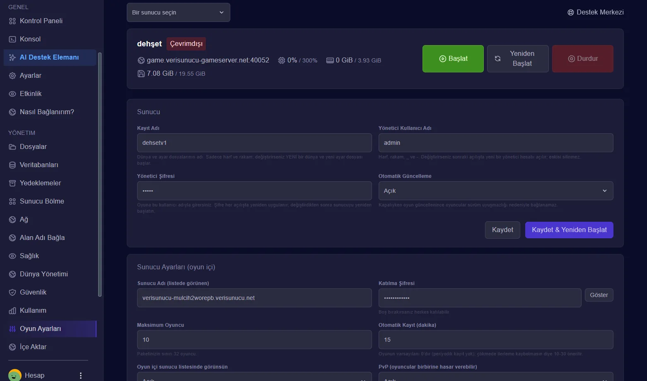
Task: Click the Sunucu Adı input field
Action: [x=254, y=298]
